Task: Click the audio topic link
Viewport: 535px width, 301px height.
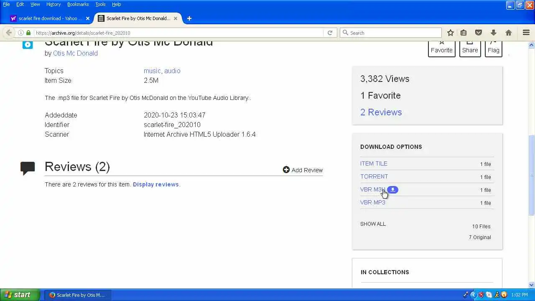Action: (172, 71)
